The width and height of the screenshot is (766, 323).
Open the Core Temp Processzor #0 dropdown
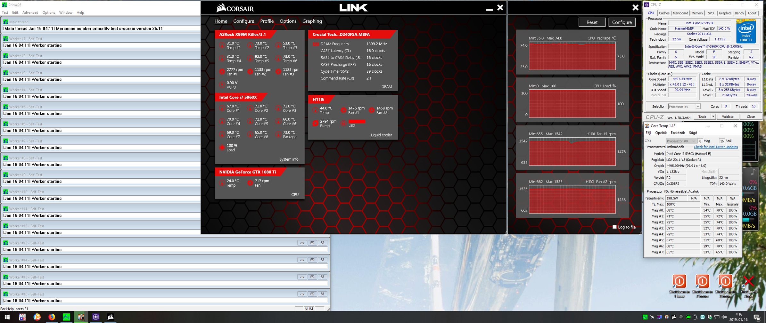(x=681, y=141)
